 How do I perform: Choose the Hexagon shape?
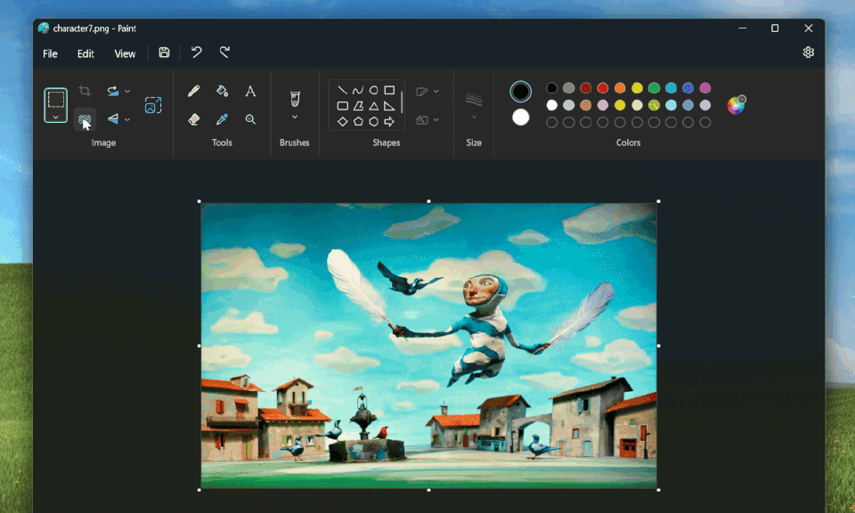373,122
